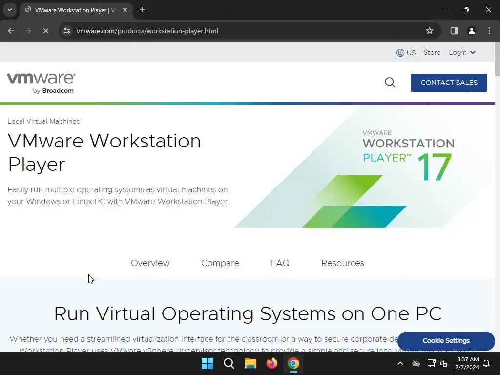The image size is (500, 375).
Task: Switch to the Compare section tab
Action: point(220,263)
